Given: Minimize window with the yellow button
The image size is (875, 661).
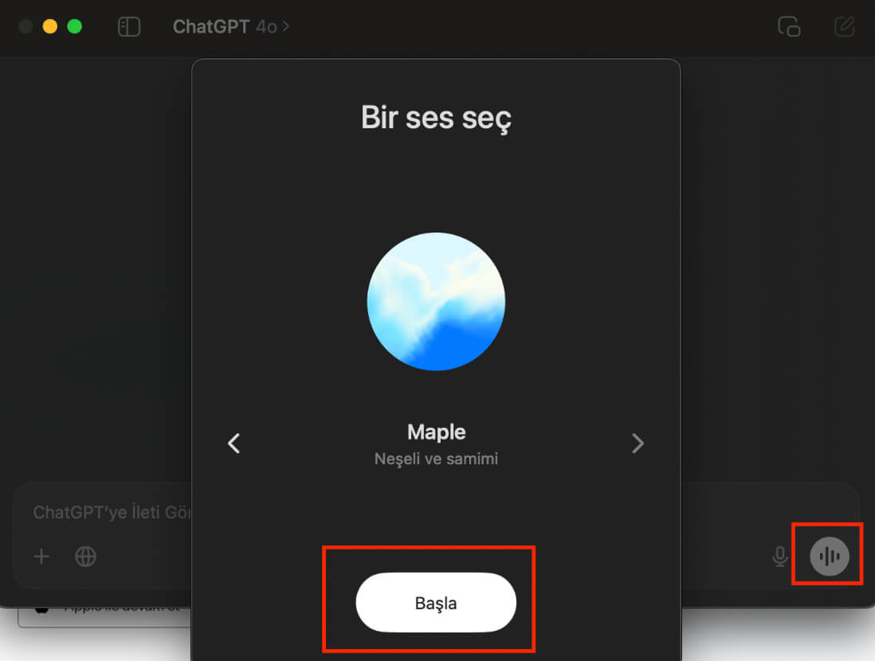Looking at the screenshot, I should (x=50, y=26).
